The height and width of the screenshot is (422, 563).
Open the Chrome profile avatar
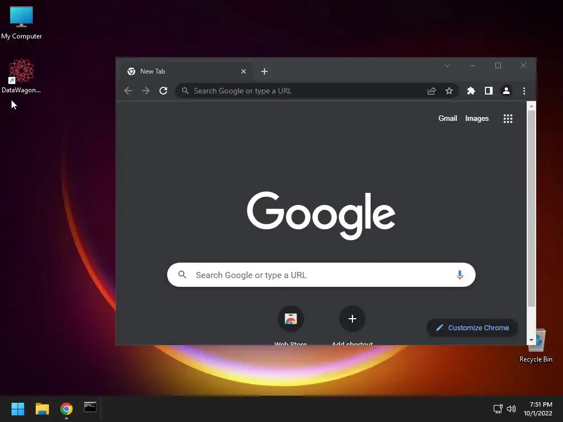(506, 91)
